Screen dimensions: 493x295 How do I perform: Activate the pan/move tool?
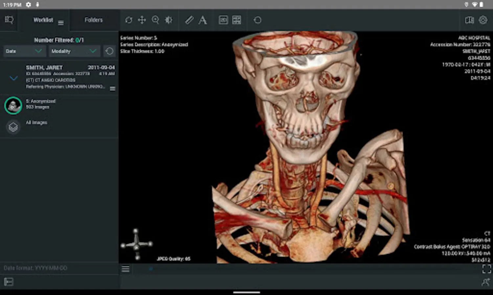pos(142,20)
